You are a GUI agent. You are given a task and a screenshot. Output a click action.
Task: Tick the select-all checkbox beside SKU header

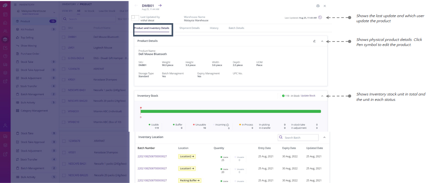64,28
